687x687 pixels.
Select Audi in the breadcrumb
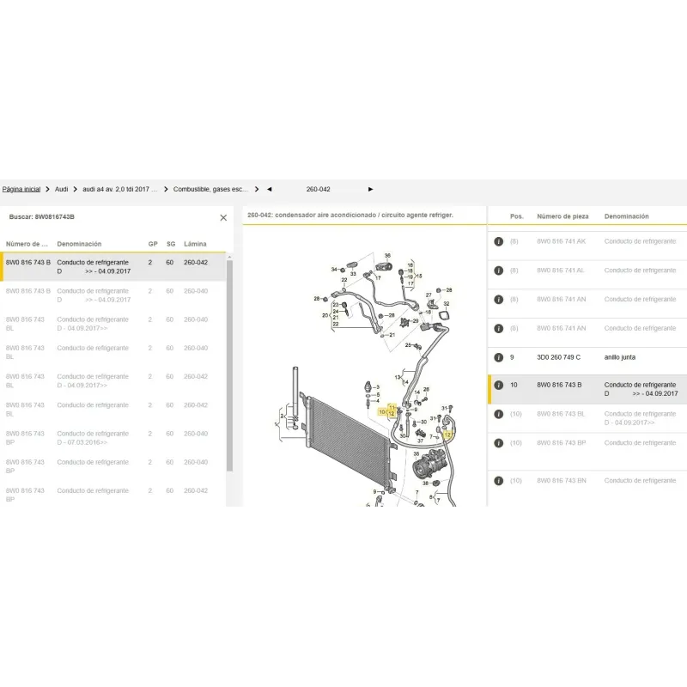62,189
